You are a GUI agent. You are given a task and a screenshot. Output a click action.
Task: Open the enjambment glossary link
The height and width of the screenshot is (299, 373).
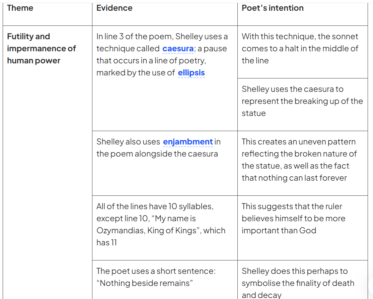(188, 142)
